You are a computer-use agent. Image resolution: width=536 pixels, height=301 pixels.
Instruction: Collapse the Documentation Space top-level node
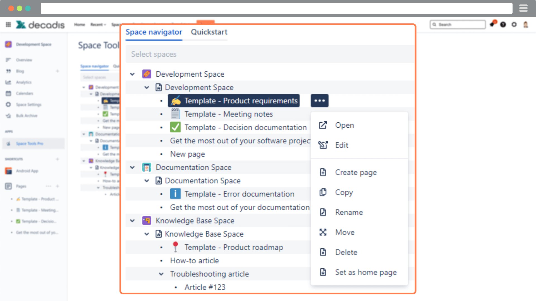(x=132, y=167)
